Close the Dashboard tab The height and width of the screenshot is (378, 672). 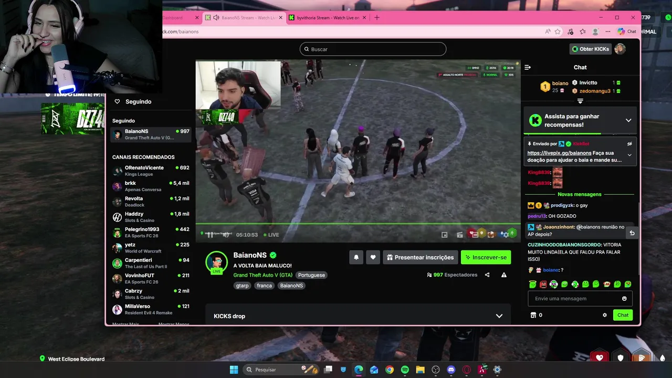[197, 17]
